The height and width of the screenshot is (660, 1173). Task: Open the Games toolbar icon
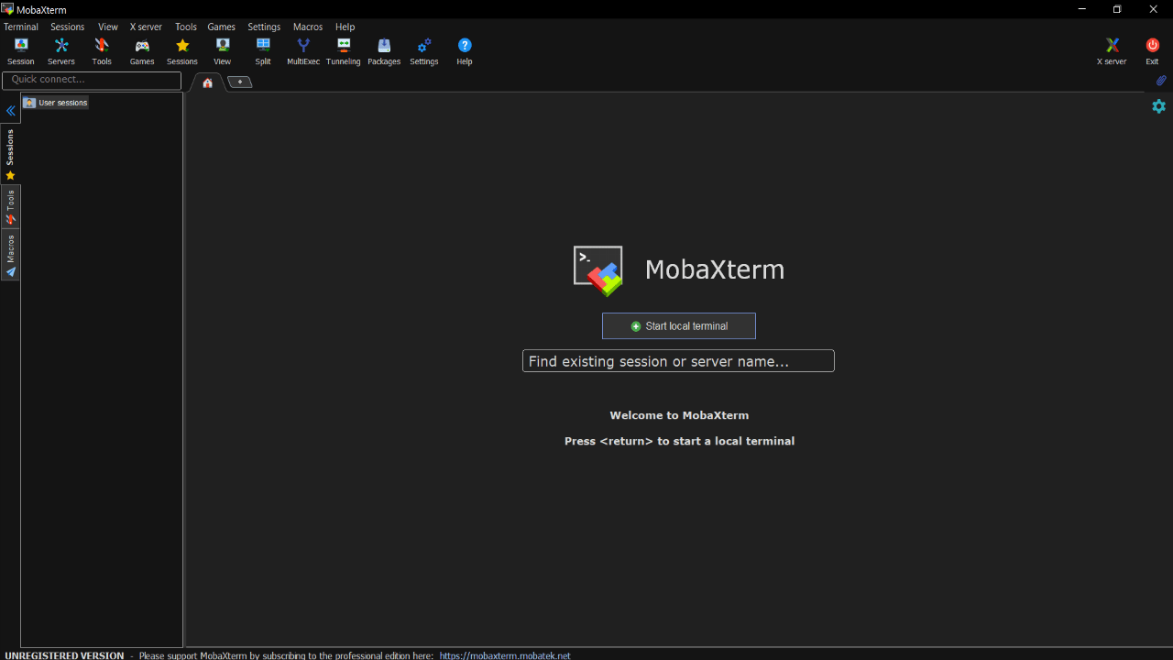[142, 51]
